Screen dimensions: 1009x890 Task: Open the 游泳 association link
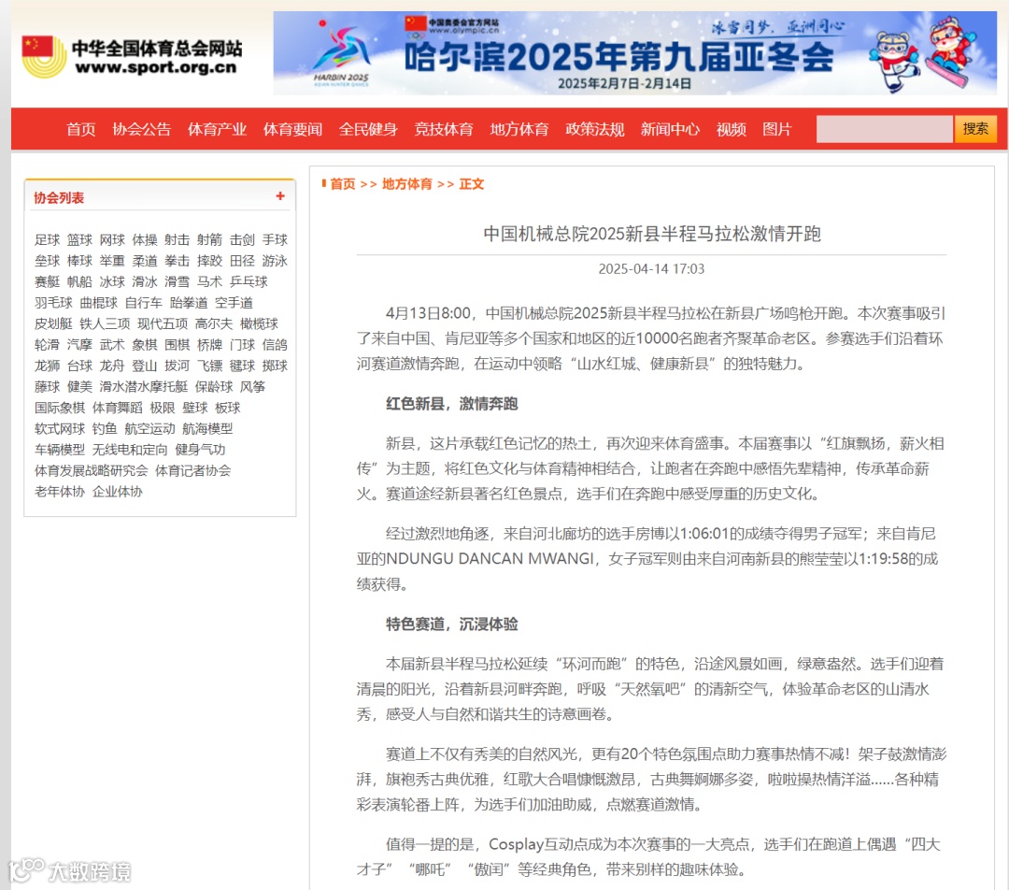(275, 261)
